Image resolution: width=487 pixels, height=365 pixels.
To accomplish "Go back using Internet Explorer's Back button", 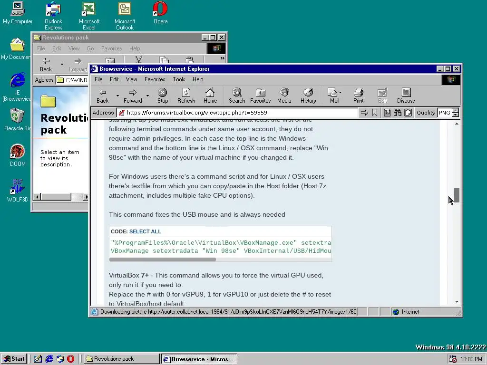I will [103, 96].
